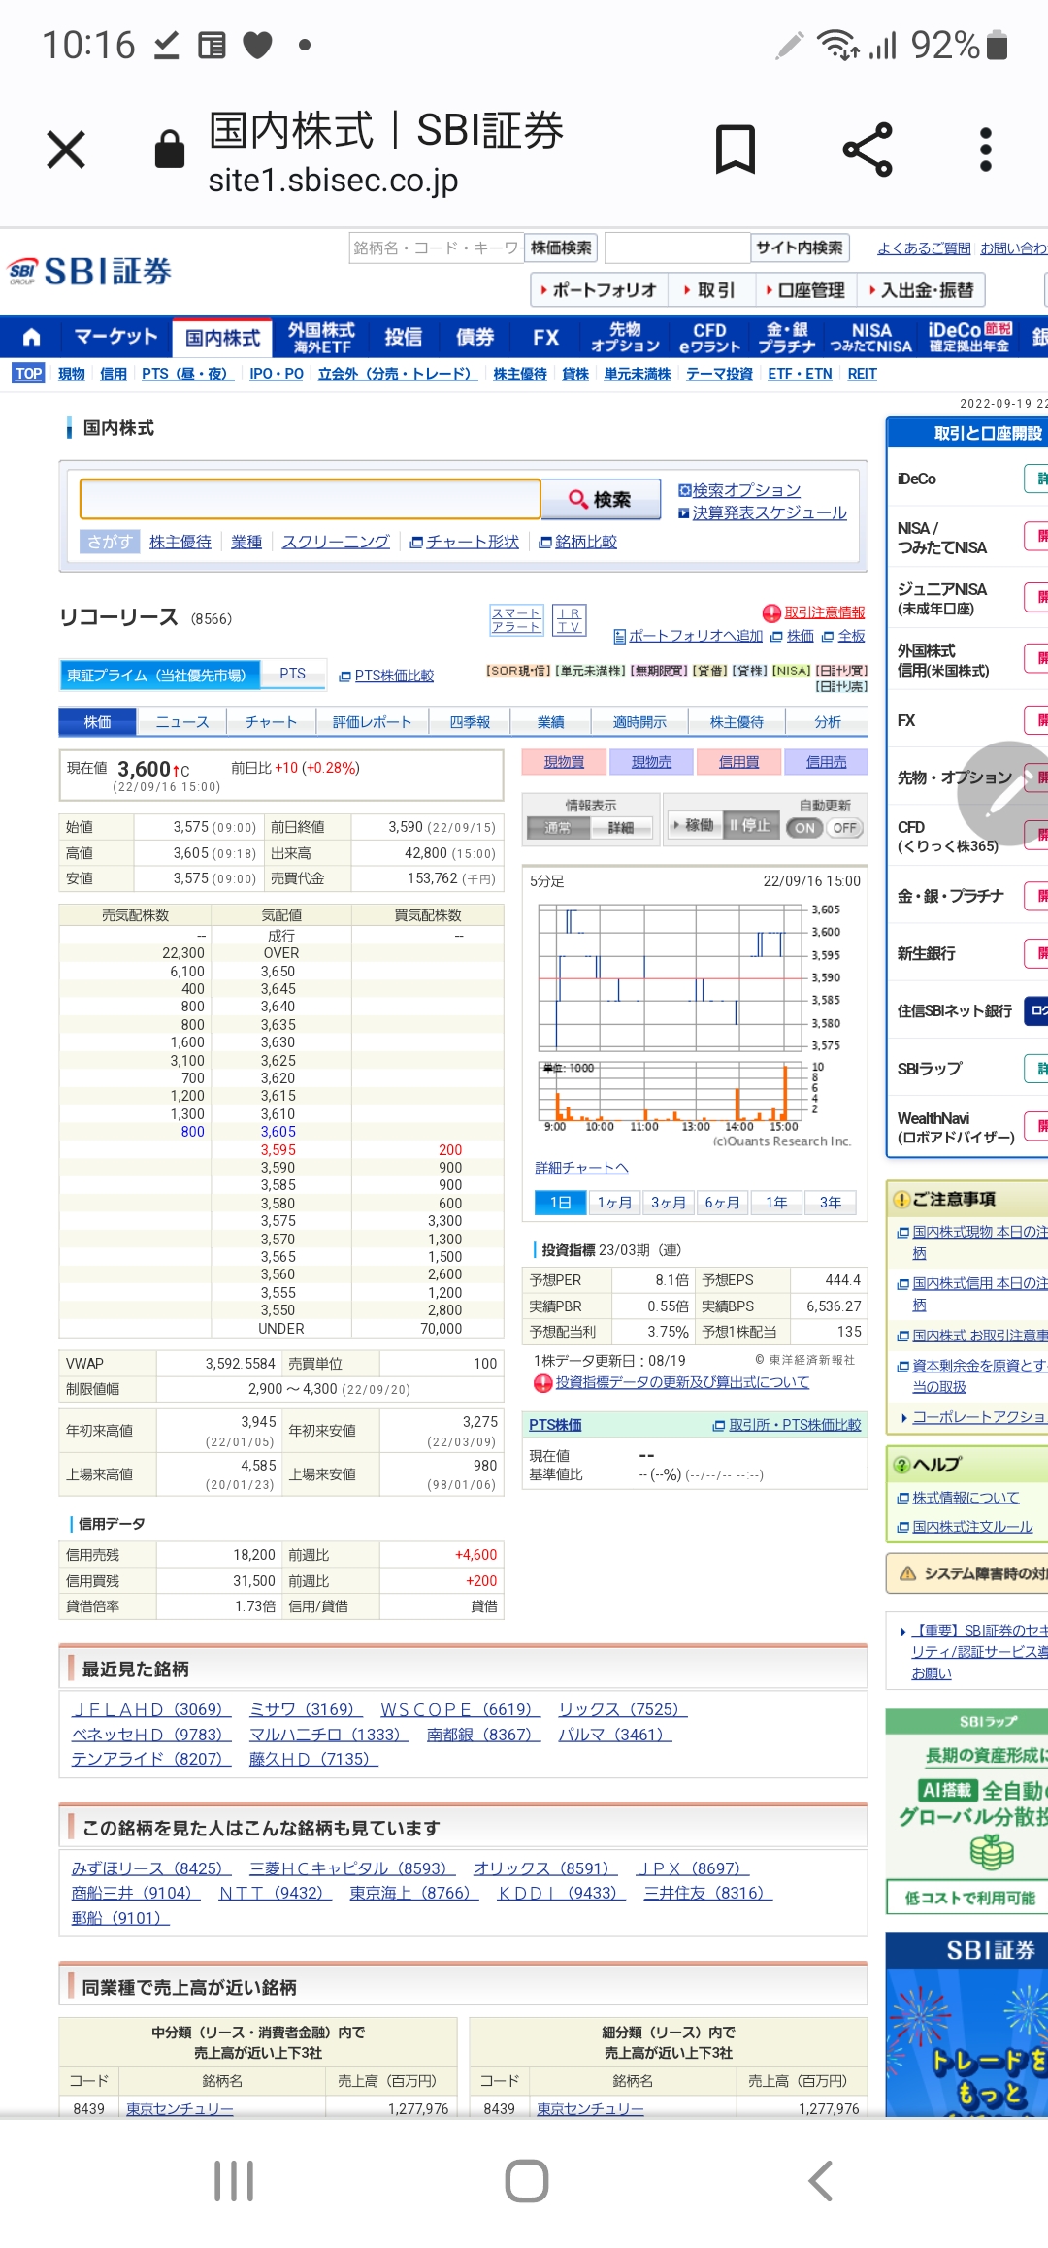Focus the site search input field
The image size is (1048, 2248).
pos(677,248)
